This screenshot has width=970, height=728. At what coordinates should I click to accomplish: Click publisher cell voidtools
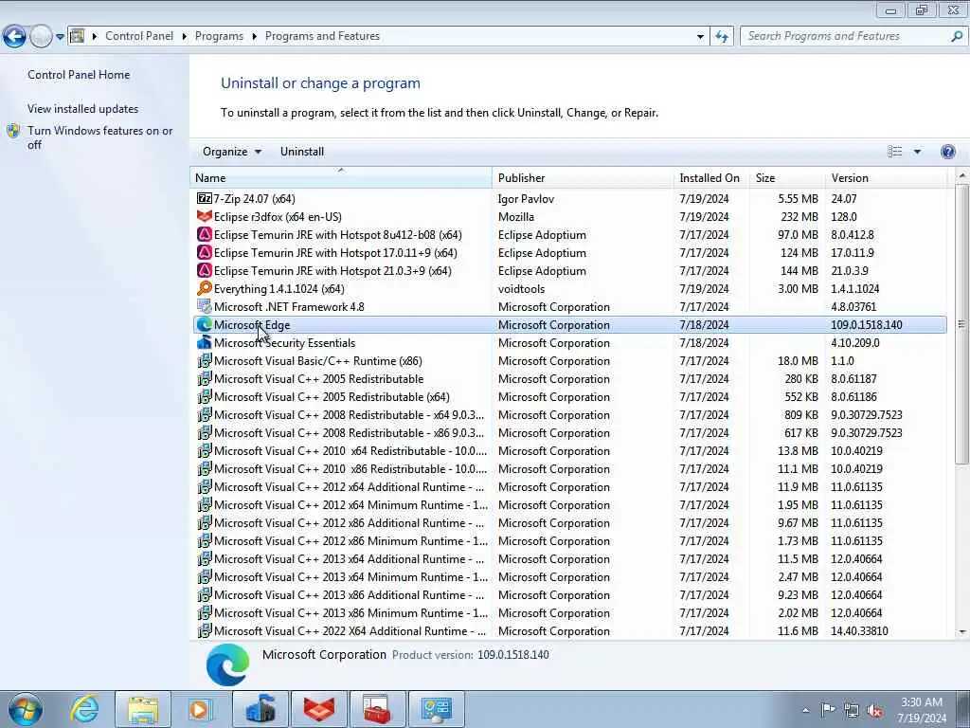[x=522, y=288]
